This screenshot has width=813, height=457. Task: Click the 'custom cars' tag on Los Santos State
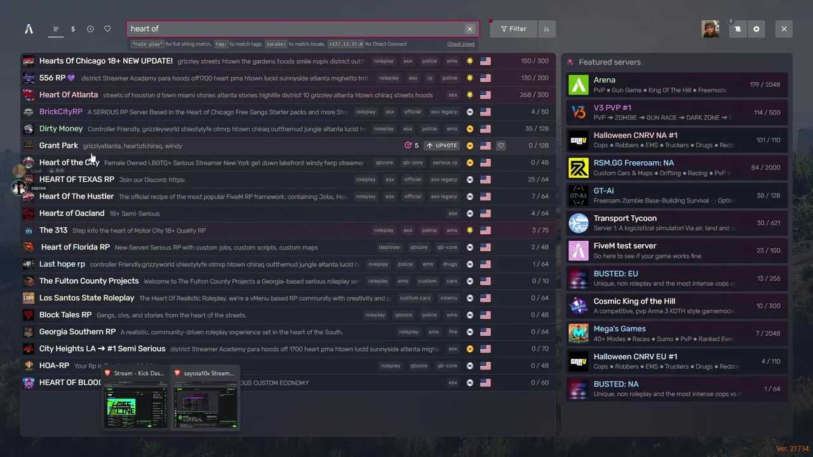coord(415,298)
